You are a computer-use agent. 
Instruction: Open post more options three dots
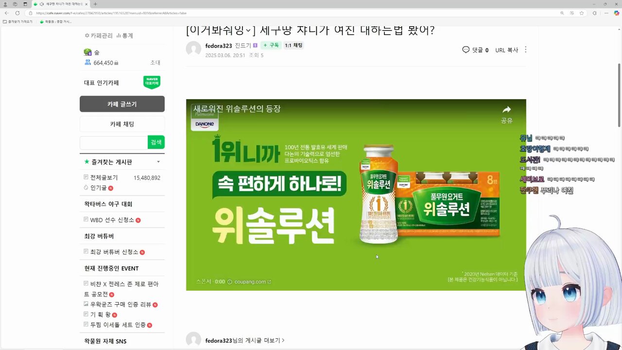coord(525,50)
